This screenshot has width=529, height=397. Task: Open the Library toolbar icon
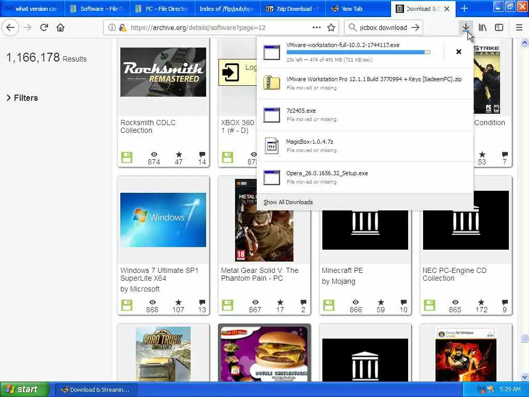(x=483, y=28)
